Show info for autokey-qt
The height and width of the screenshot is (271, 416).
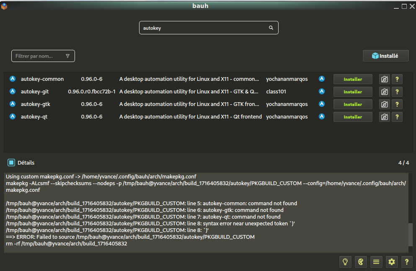(x=397, y=117)
